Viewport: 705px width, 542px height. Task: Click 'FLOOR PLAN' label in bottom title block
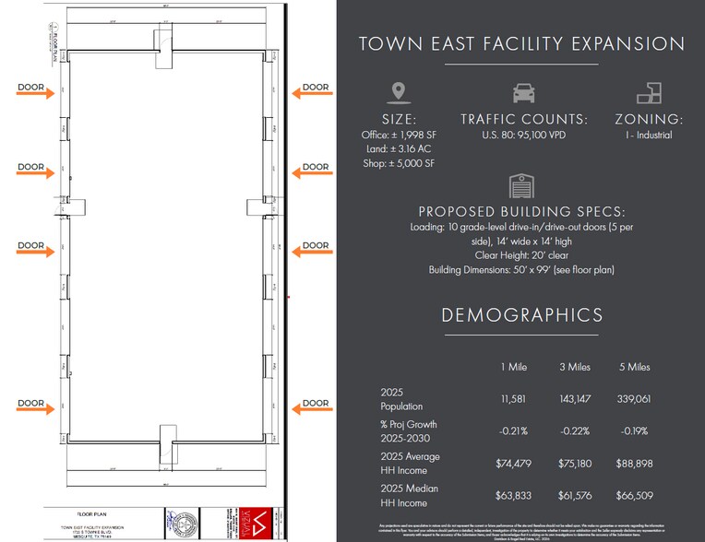[91, 514]
